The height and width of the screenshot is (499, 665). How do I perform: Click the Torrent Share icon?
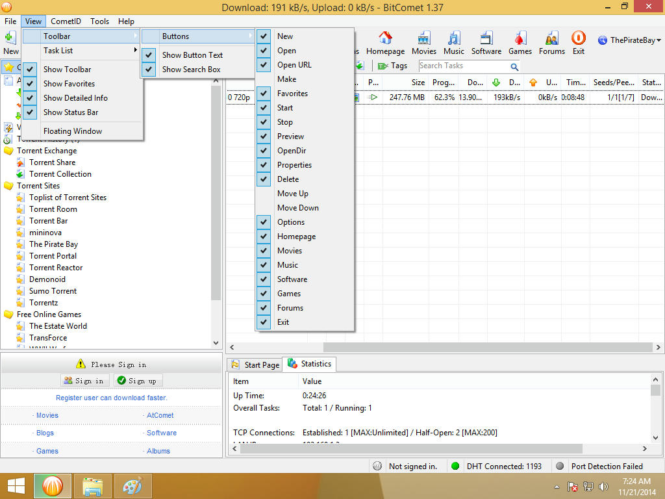click(20, 162)
